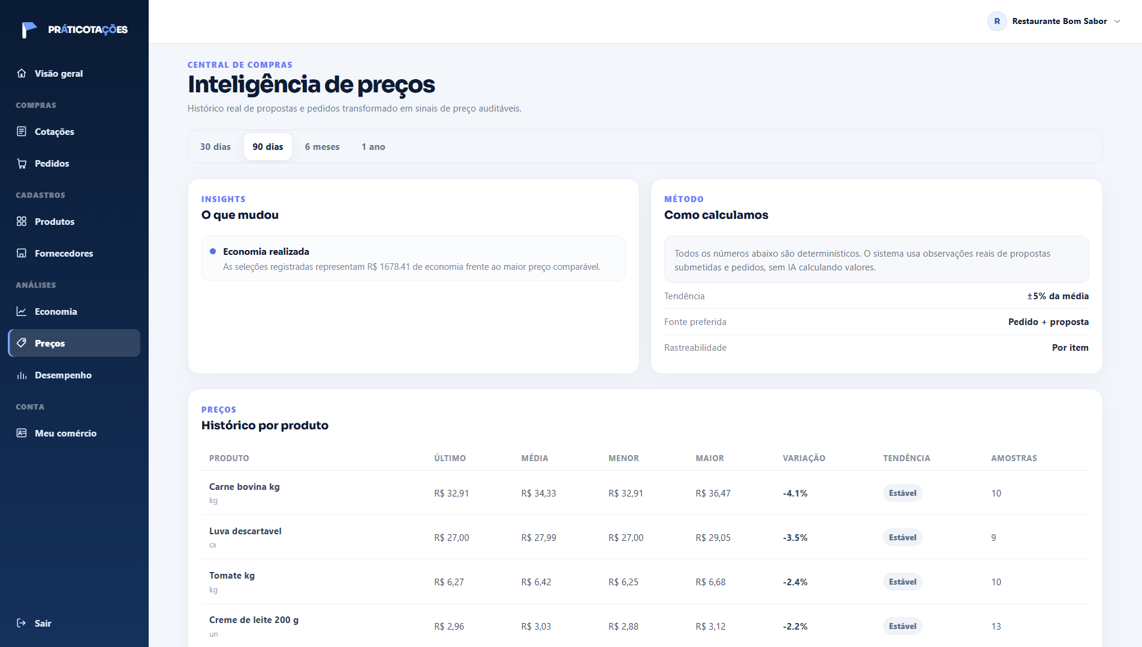The image size is (1142, 647).
Task: Click the -2.4% variation value
Action: coord(795,582)
